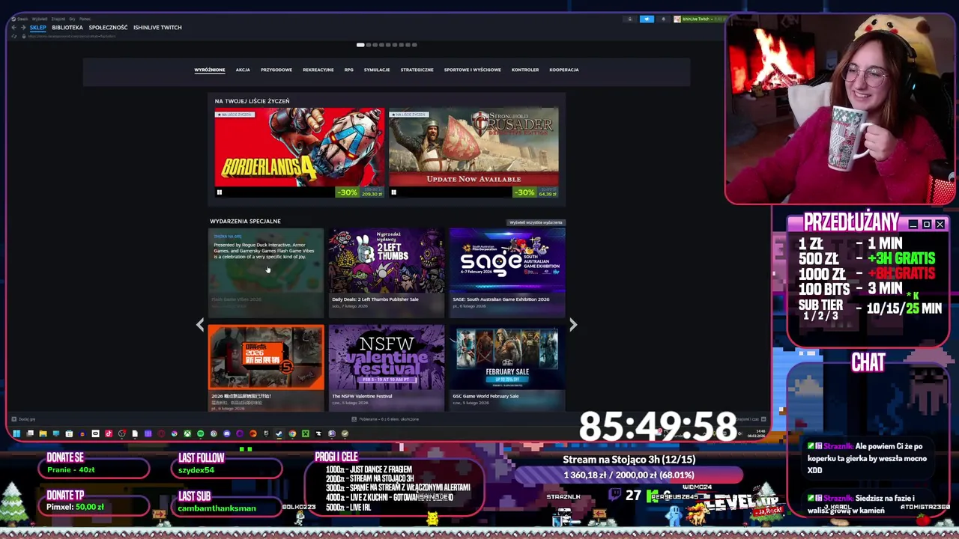This screenshot has height=539, width=959.
Task: Open the Wyświetl menu
Action: [x=39, y=19]
